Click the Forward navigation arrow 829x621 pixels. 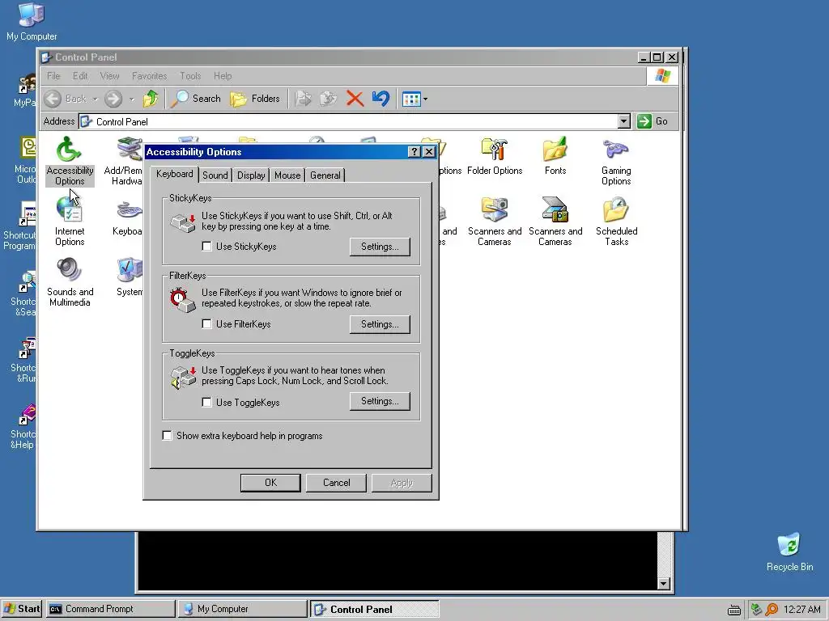click(113, 98)
